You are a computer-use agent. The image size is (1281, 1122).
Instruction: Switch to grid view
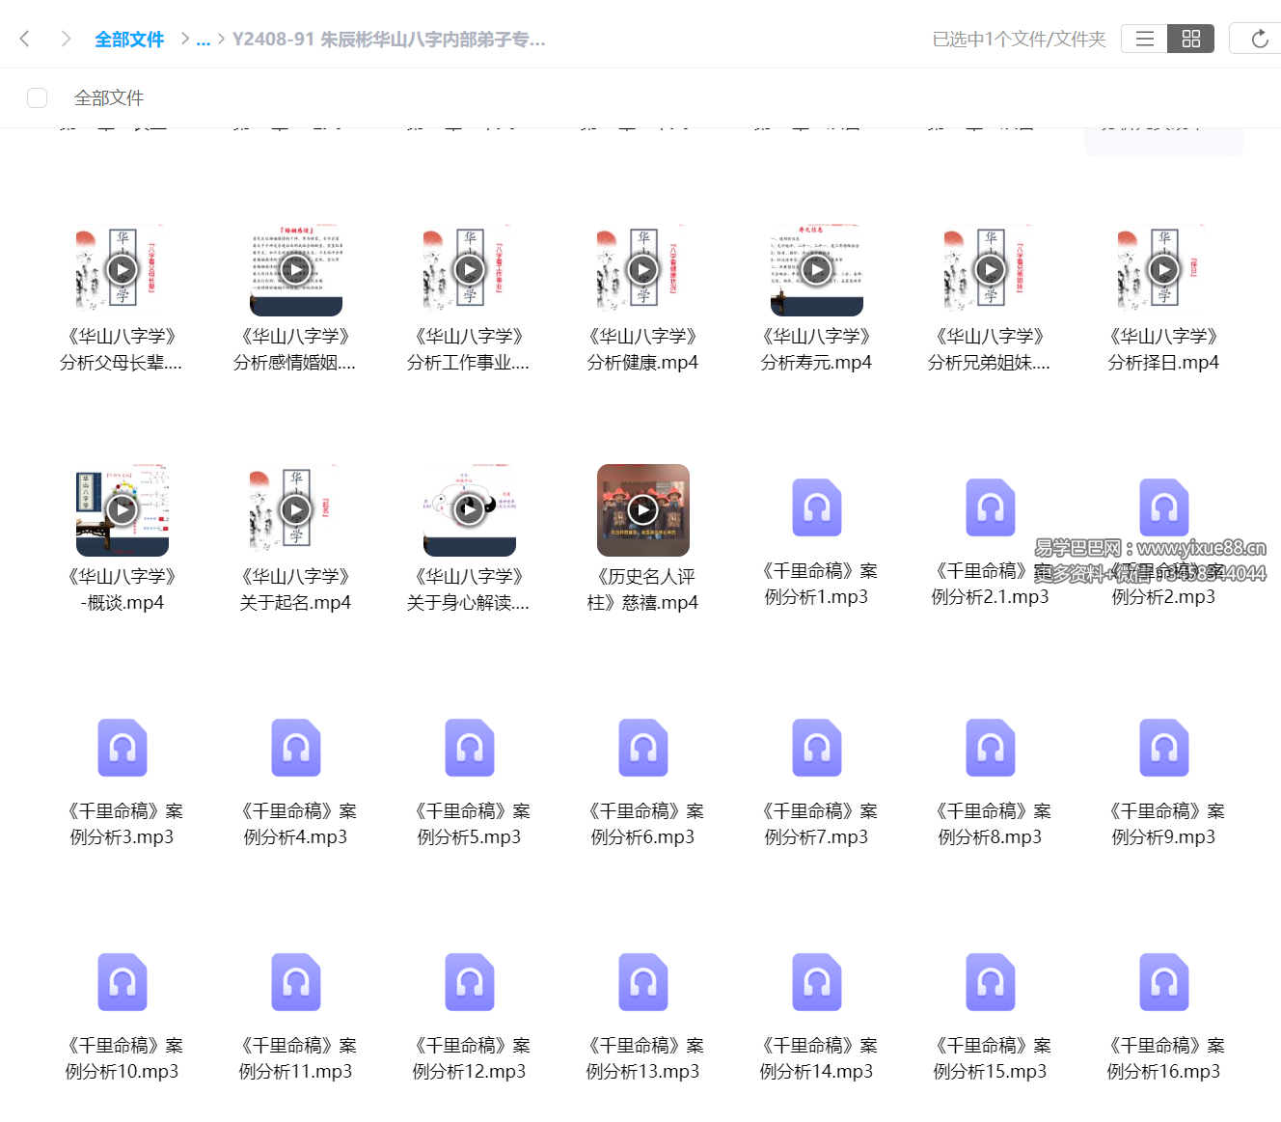pos(1190,39)
